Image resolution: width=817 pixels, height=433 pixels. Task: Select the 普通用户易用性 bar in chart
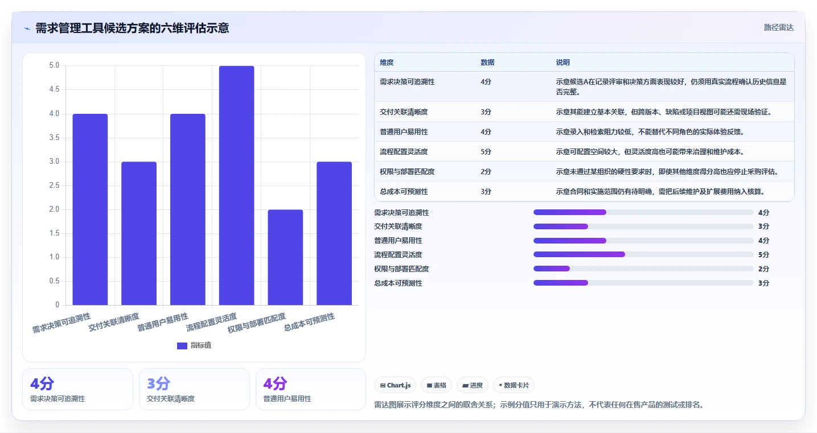(x=188, y=209)
